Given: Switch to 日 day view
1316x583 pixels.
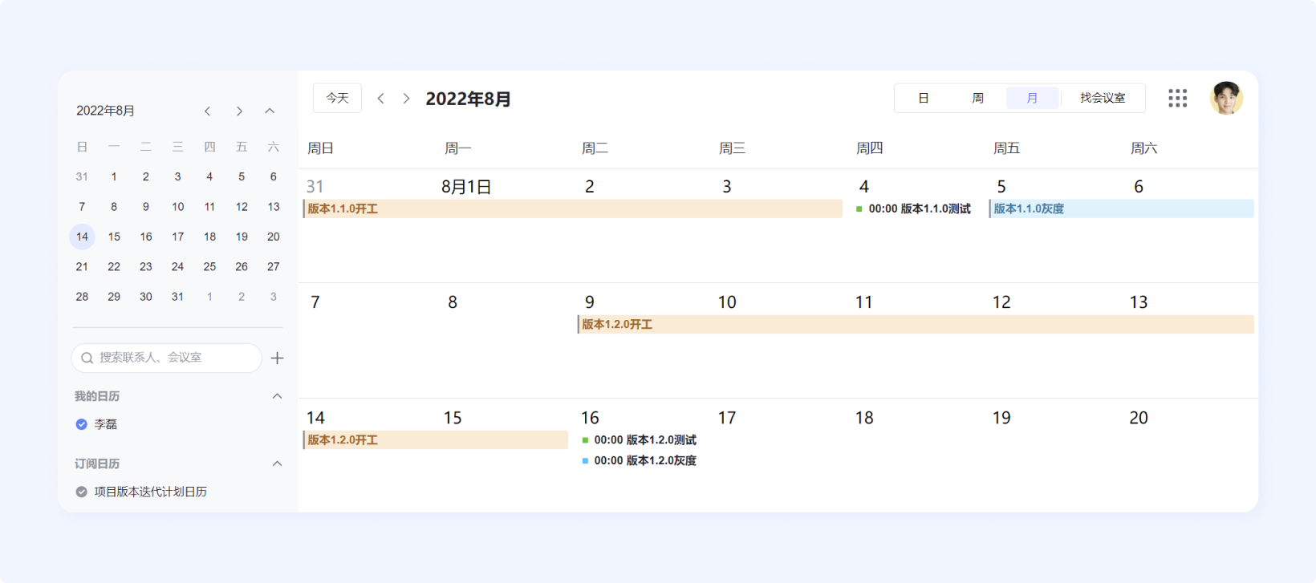Looking at the screenshot, I should (x=924, y=98).
